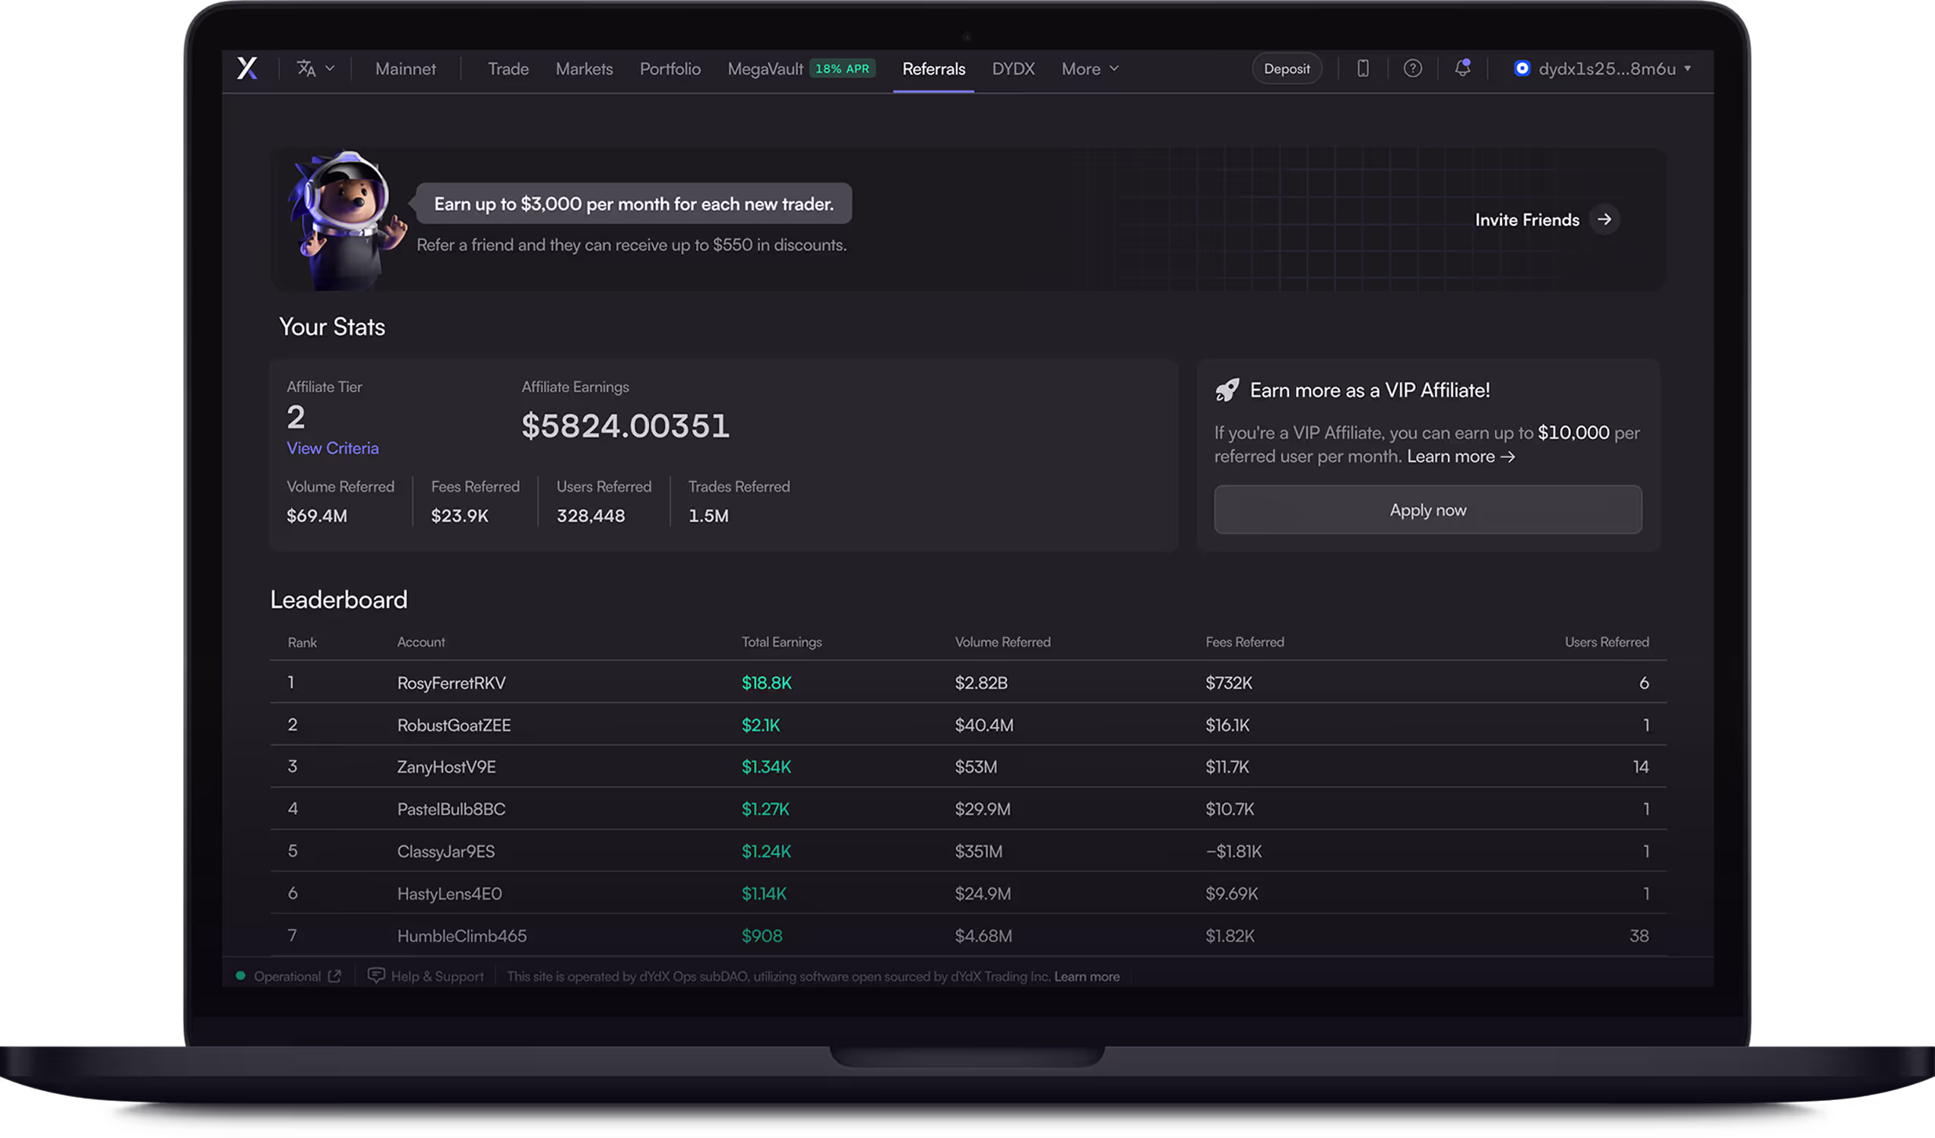Sort by Volume Referred leaderboard header
1935x1138 pixels.
[x=1002, y=641]
